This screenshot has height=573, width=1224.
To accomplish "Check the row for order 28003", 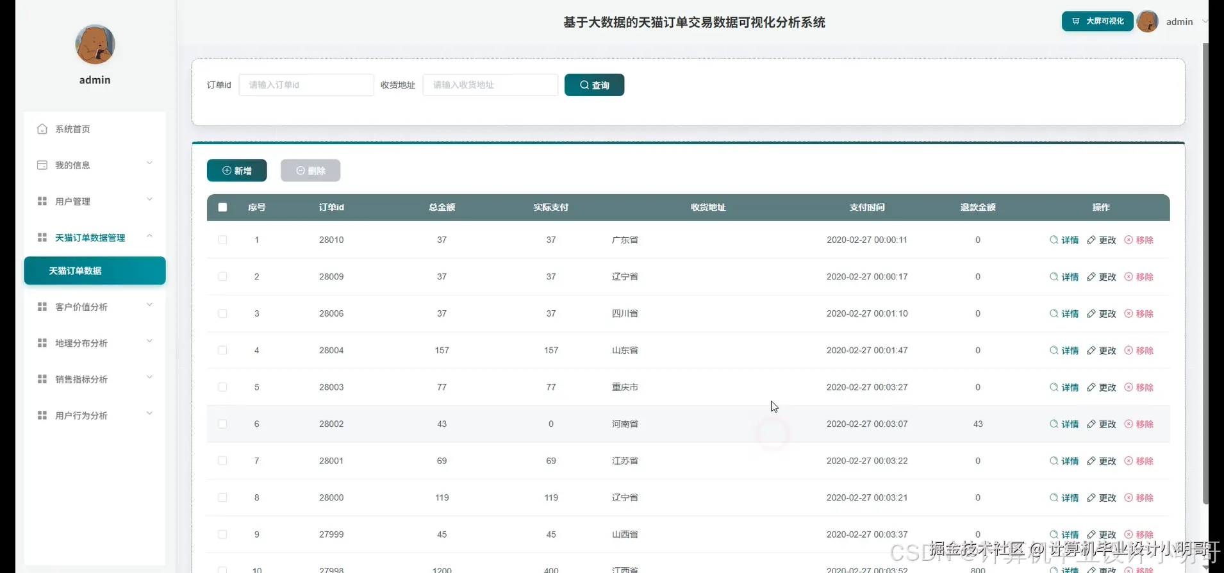I will click(x=222, y=387).
